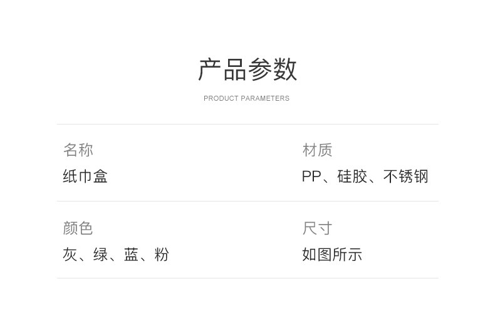Select the 纸巾盒 name value
495x316 pixels.
click(x=85, y=176)
